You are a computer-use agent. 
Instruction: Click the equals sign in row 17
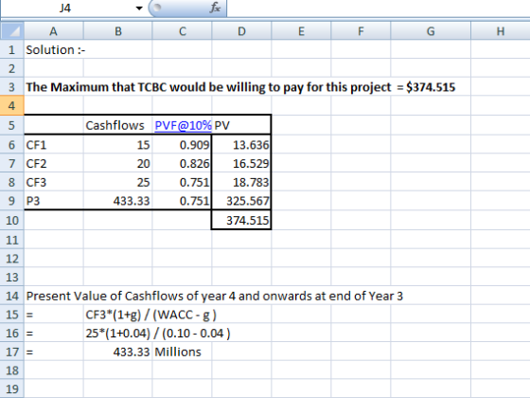tap(29, 353)
